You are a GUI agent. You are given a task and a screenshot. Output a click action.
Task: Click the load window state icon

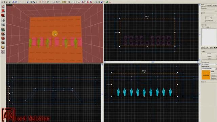[14, 2]
